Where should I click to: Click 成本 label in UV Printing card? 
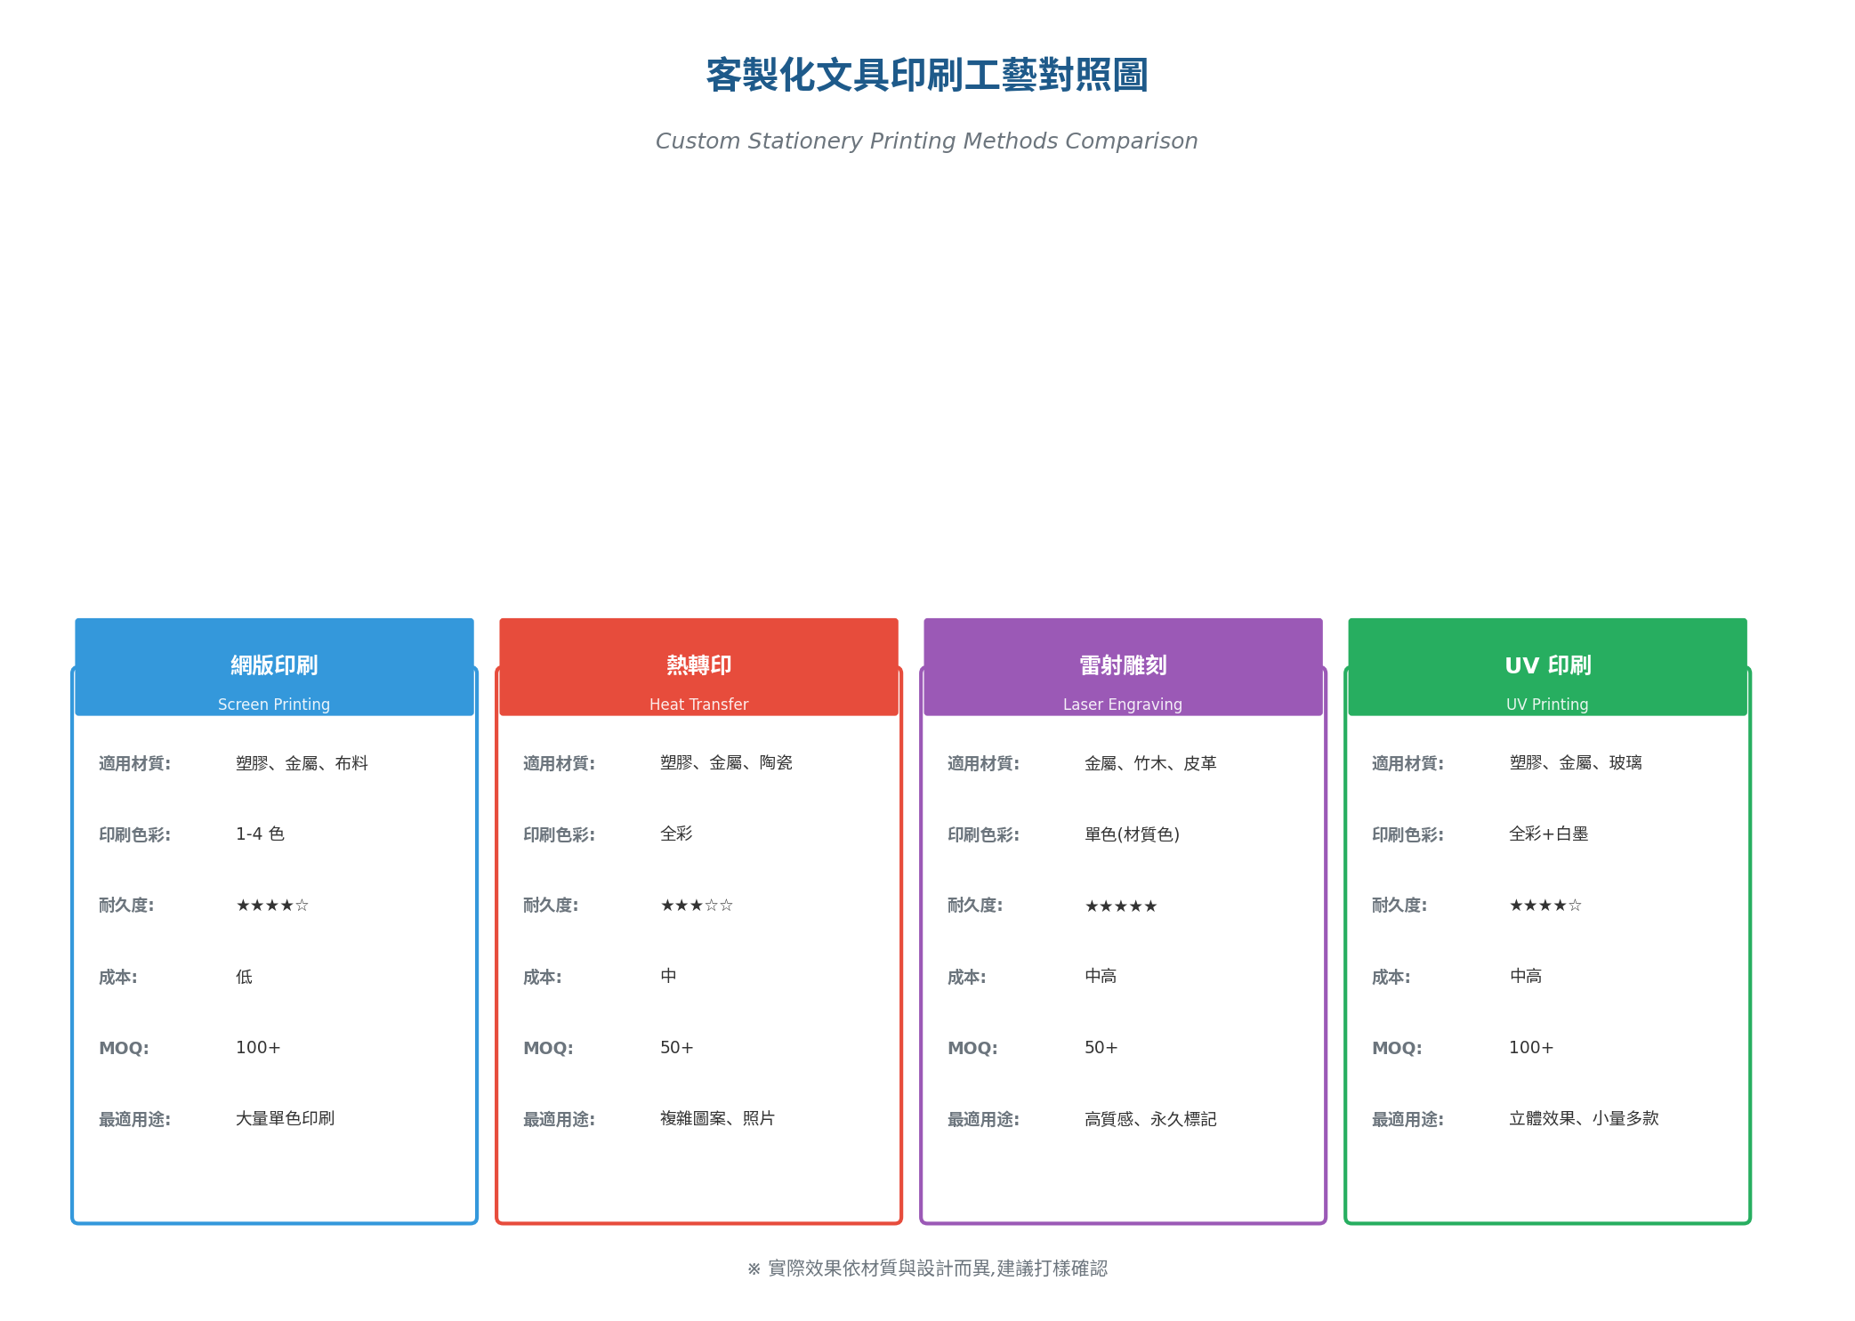[x=1391, y=977]
